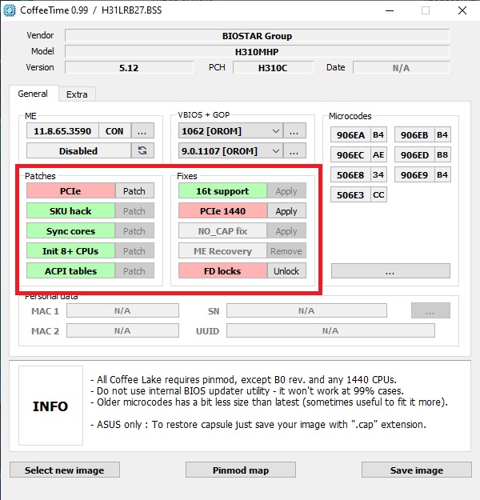Select the General tab

click(x=33, y=94)
